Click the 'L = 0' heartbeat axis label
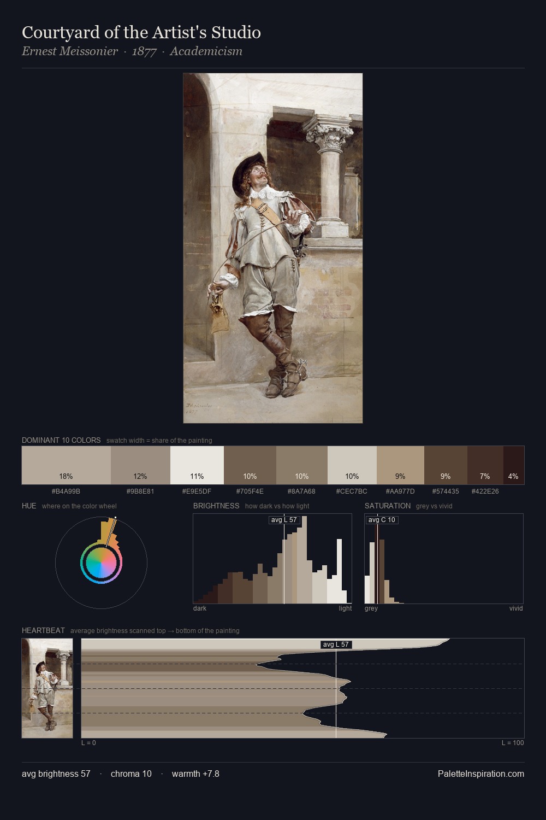The width and height of the screenshot is (546, 820). (x=88, y=743)
